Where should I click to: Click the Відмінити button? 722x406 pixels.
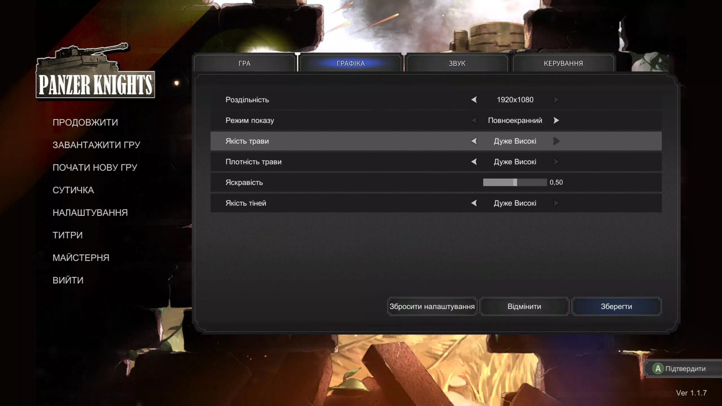(x=524, y=306)
